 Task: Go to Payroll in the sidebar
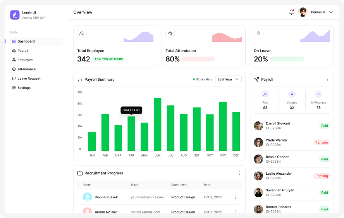tap(23, 51)
